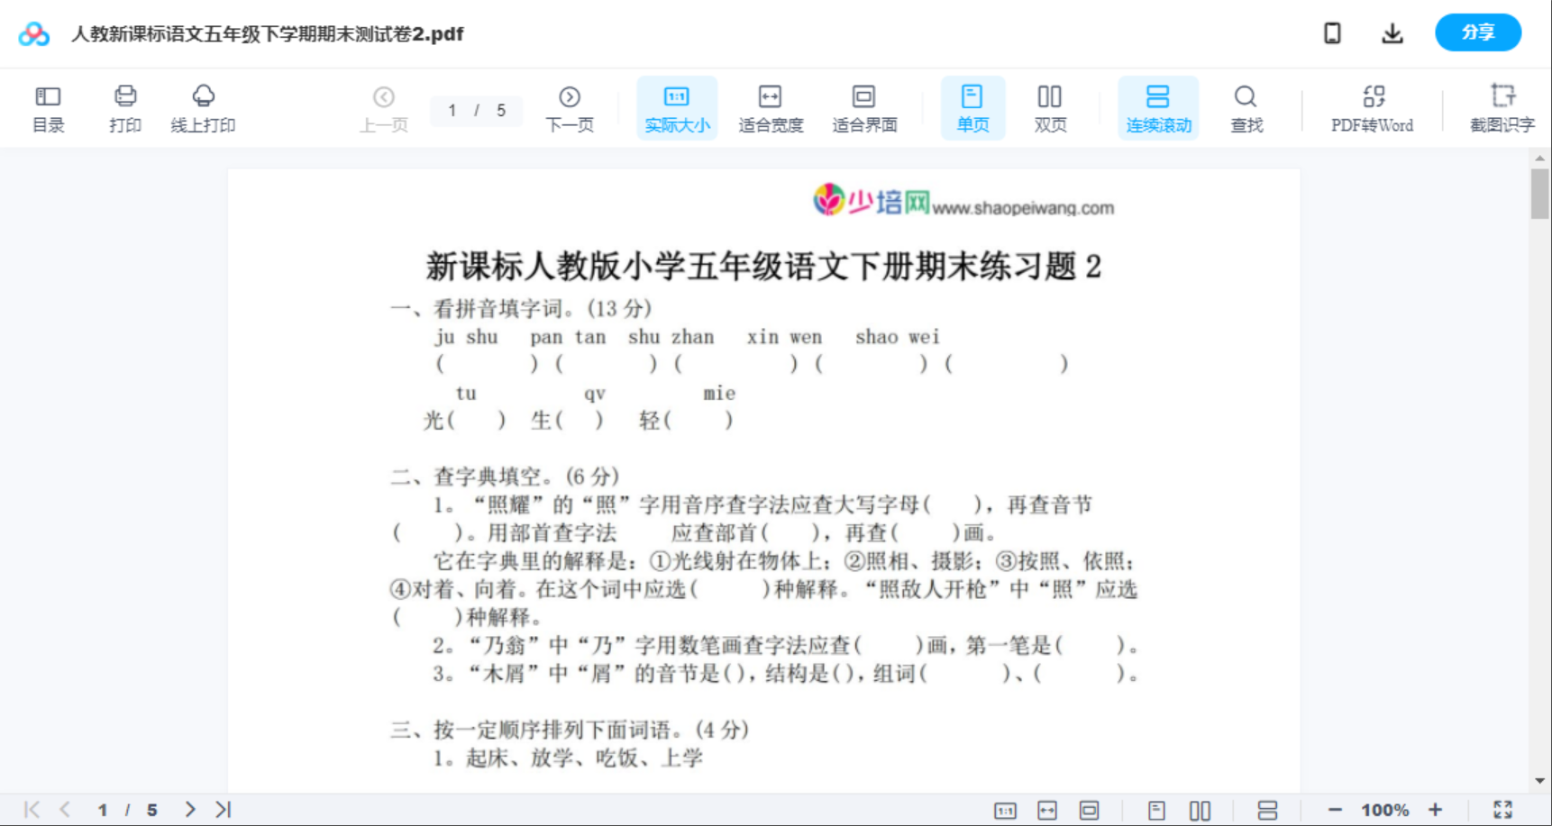
Task: Click the 线上打印 online print icon
Action: pyautogui.click(x=202, y=107)
